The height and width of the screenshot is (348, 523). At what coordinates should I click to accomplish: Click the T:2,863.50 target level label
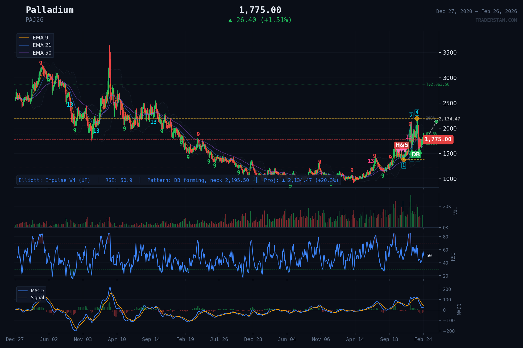tap(438, 84)
